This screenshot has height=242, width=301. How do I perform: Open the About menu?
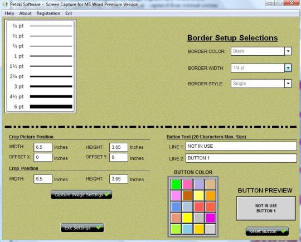pyautogui.click(x=25, y=13)
